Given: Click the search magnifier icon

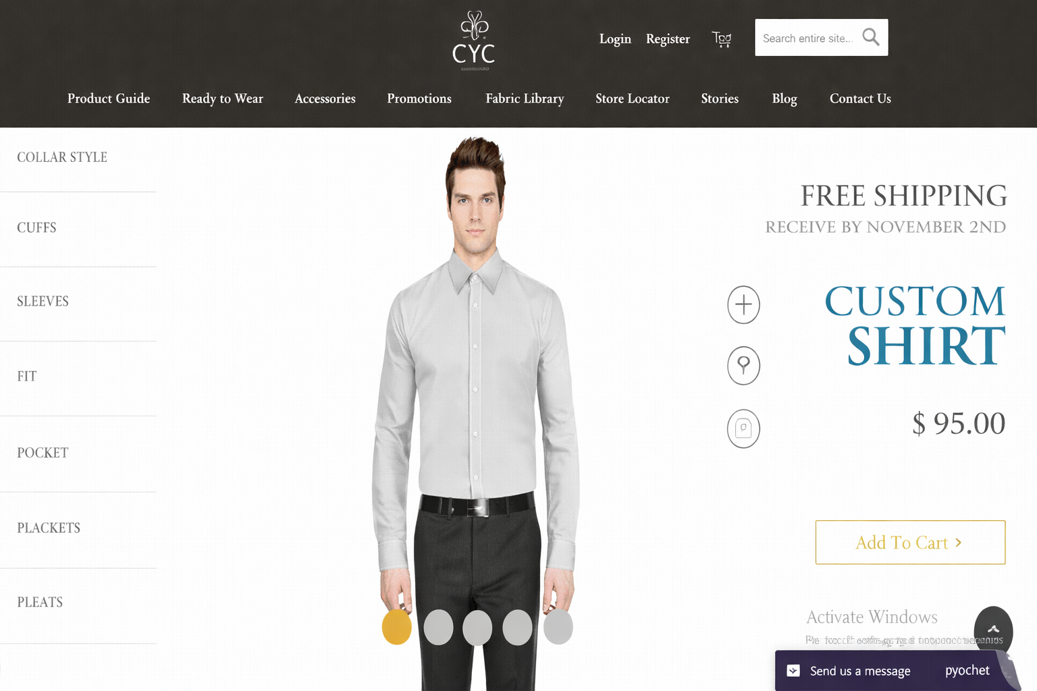Looking at the screenshot, I should pos(871,37).
